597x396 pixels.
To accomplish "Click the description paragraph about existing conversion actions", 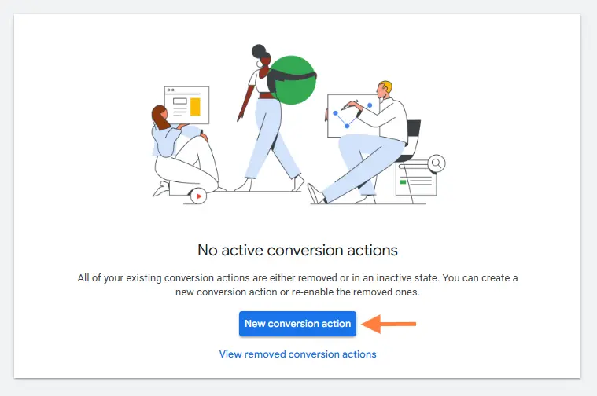I will pos(297,284).
